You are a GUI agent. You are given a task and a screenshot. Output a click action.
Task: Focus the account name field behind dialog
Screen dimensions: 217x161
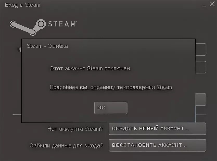201,49
